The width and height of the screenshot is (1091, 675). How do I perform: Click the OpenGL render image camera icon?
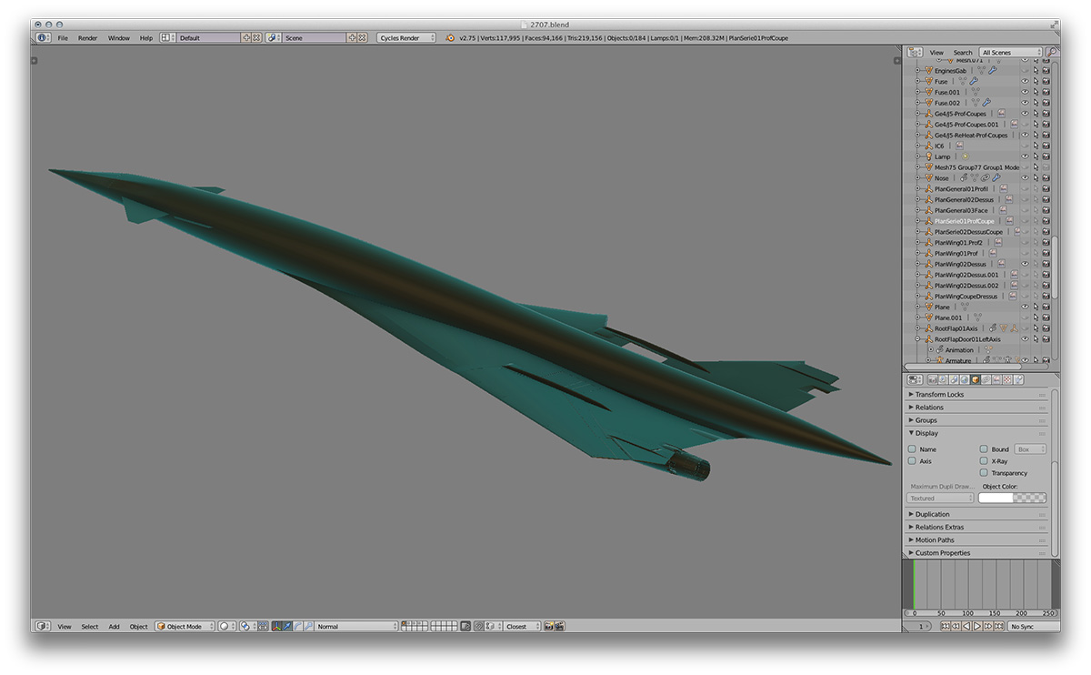(x=549, y=626)
